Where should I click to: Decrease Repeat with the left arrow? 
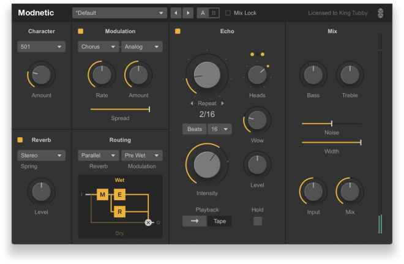tap(192, 104)
